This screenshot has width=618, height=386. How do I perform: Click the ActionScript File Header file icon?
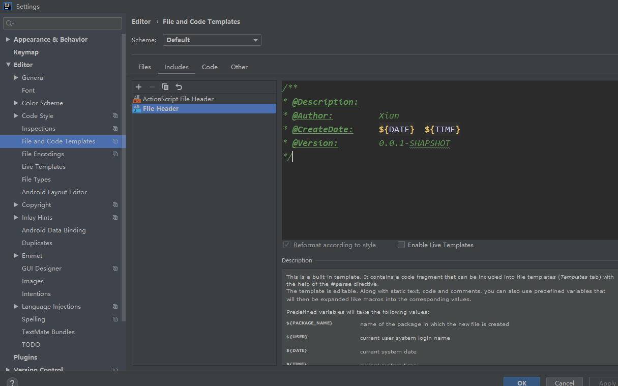(137, 99)
